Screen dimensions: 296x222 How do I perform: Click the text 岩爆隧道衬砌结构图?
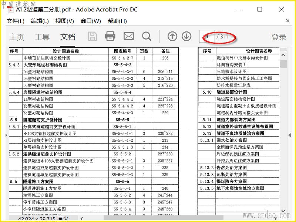click(x=43, y=92)
